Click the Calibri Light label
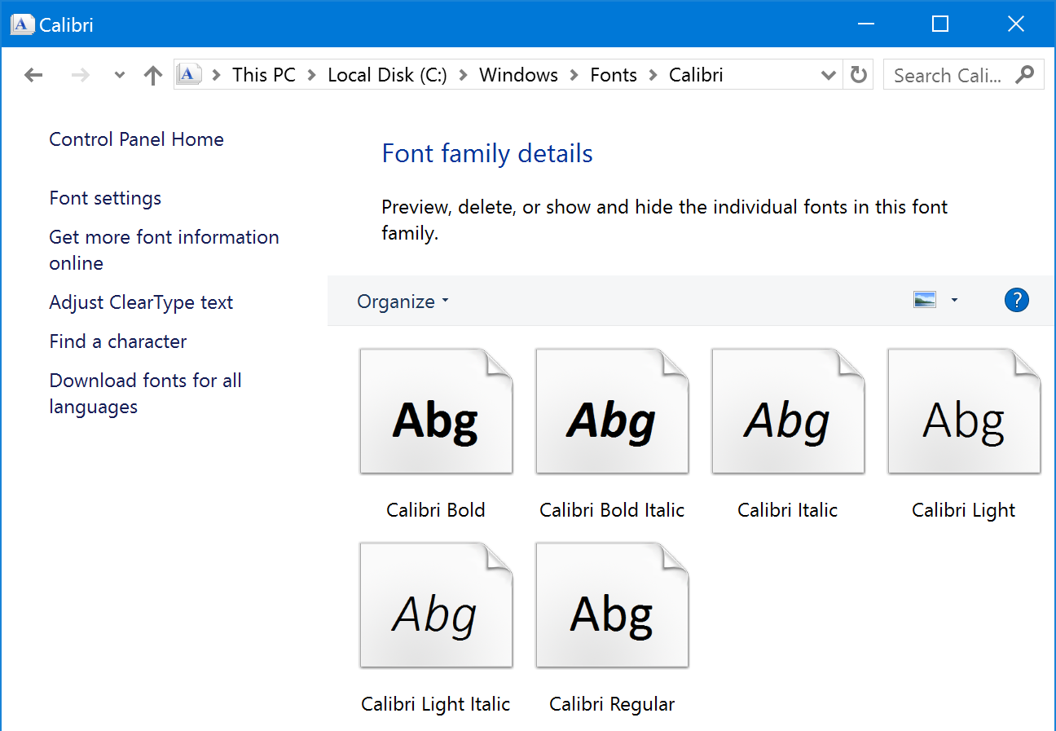Viewport: 1056px width, 731px height. pos(964,510)
